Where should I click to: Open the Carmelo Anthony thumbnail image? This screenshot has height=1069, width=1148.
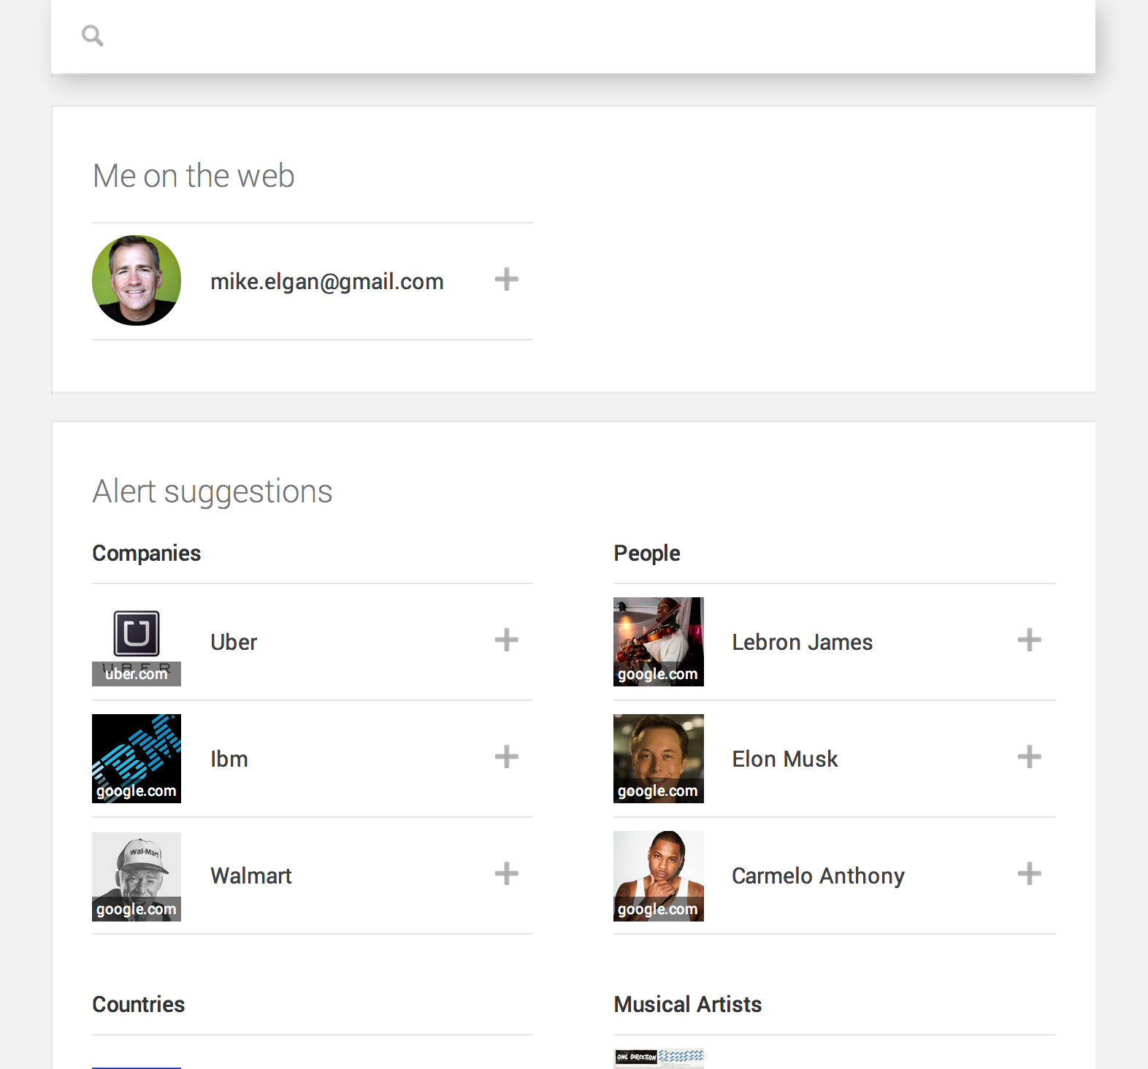point(659,876)
